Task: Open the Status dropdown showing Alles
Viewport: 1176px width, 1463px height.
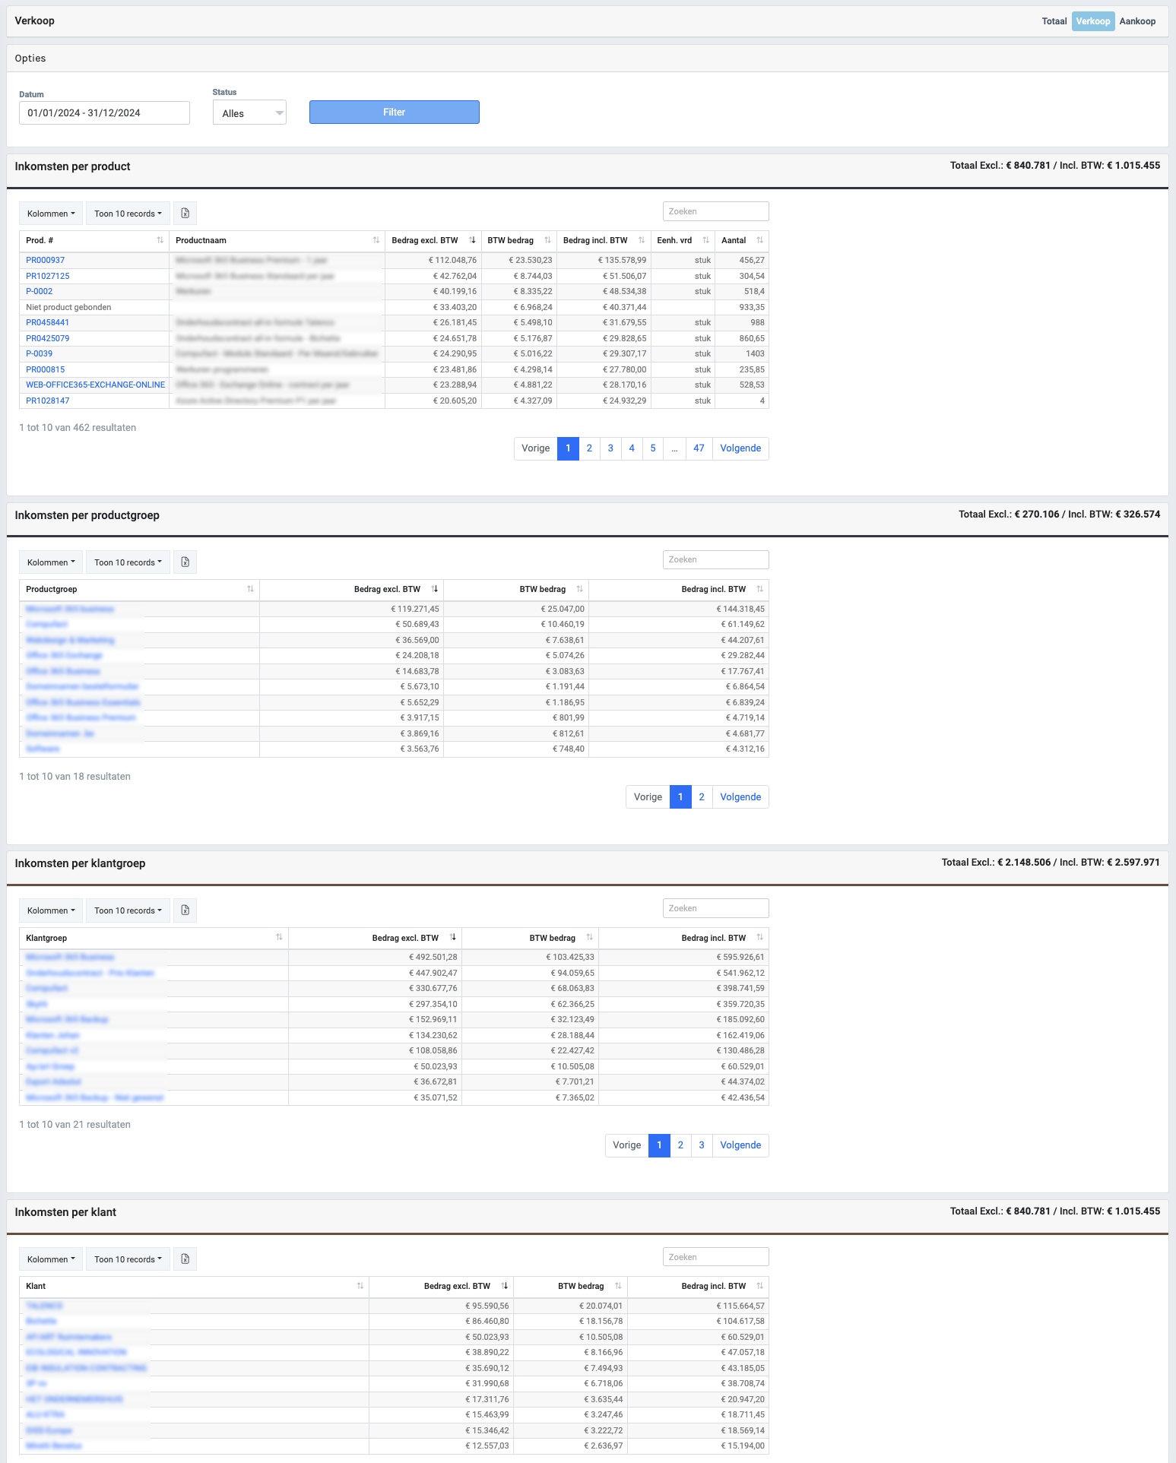Action: pos(249,113)
